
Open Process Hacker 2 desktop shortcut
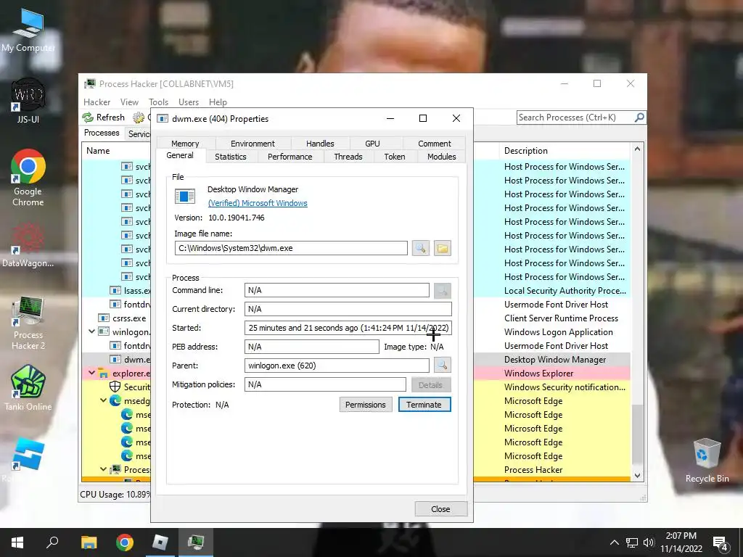28,323
